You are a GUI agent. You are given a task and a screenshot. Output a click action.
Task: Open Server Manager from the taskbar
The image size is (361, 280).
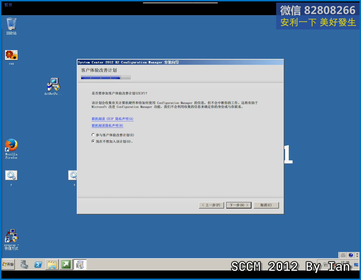(x=24, y=265)
